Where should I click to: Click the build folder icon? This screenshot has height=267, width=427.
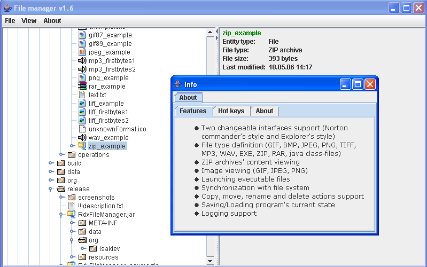61,163
